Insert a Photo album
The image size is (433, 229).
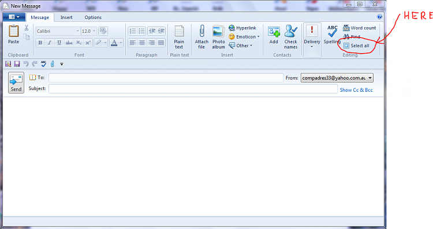click(x=218, y=37)
